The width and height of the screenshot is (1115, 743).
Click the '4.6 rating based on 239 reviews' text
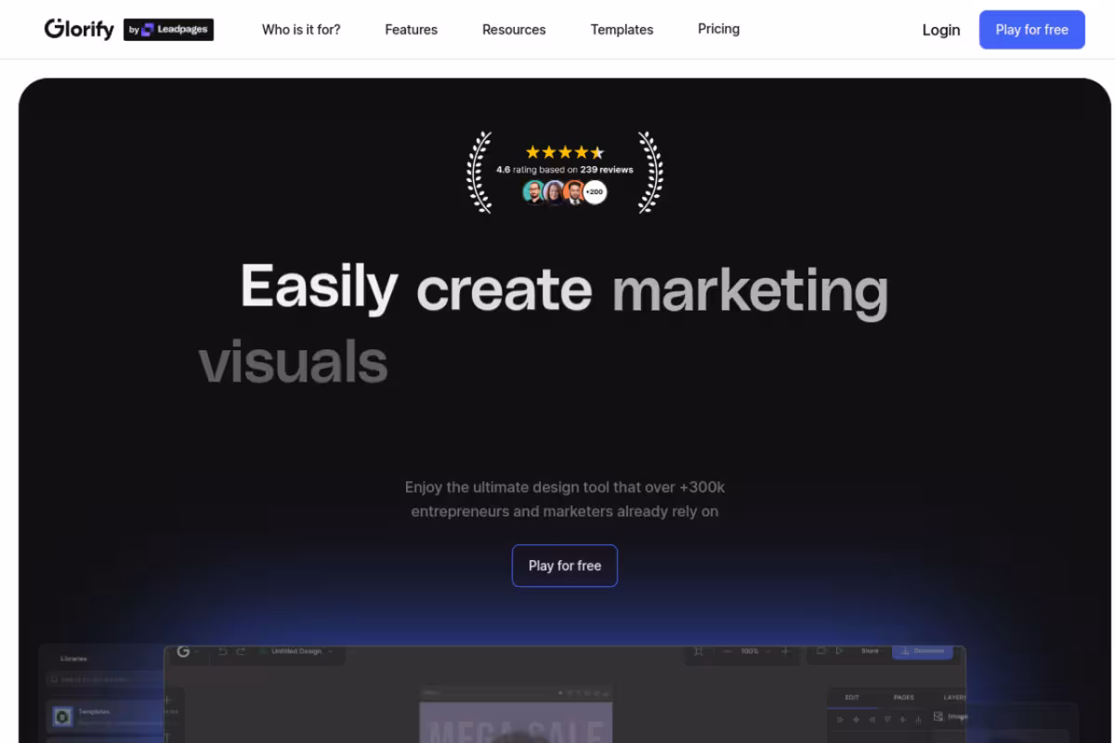point(565,170)
